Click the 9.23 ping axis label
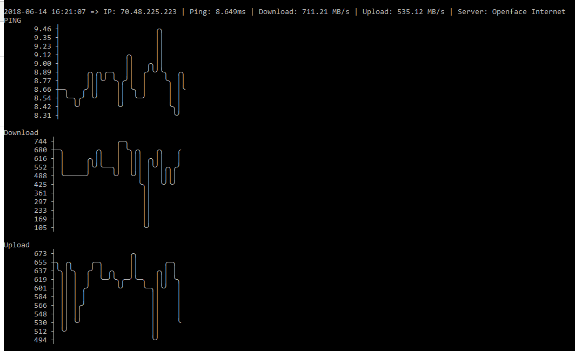Image resolution: width=575 pixels, height=351 pixels. click(x=43, y=46)
